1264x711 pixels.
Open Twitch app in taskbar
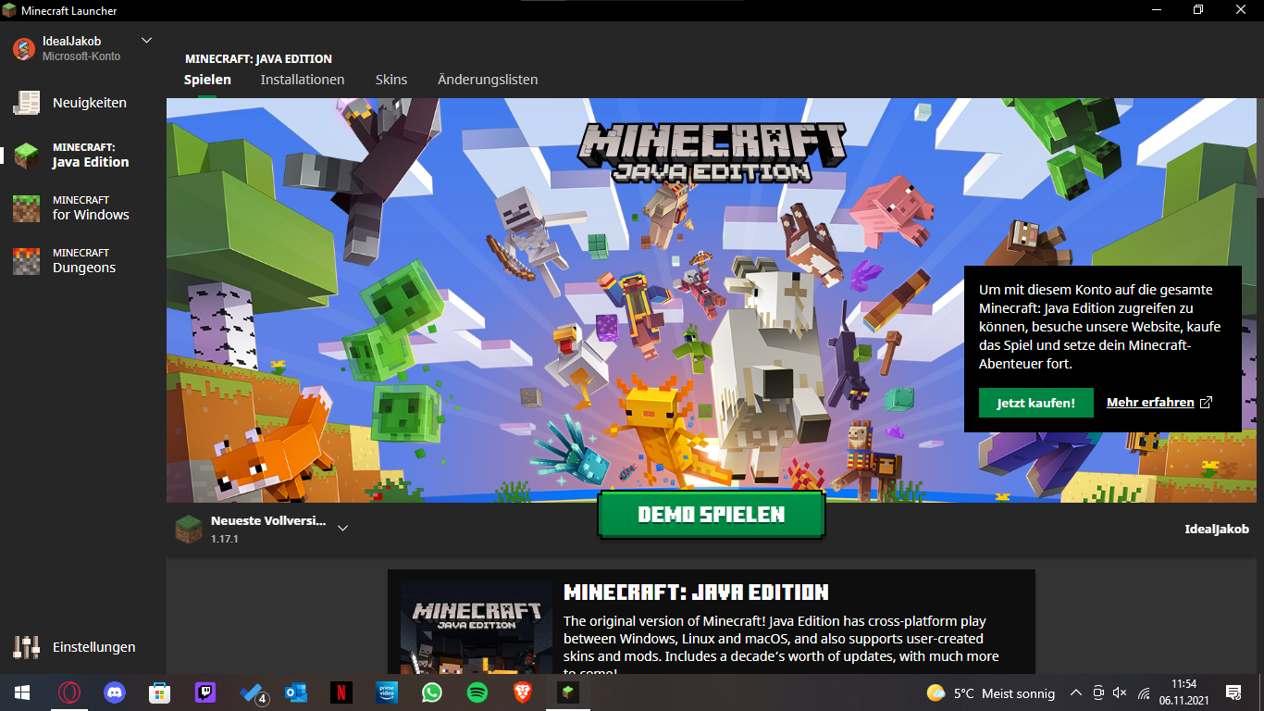(x=205, y=692)
